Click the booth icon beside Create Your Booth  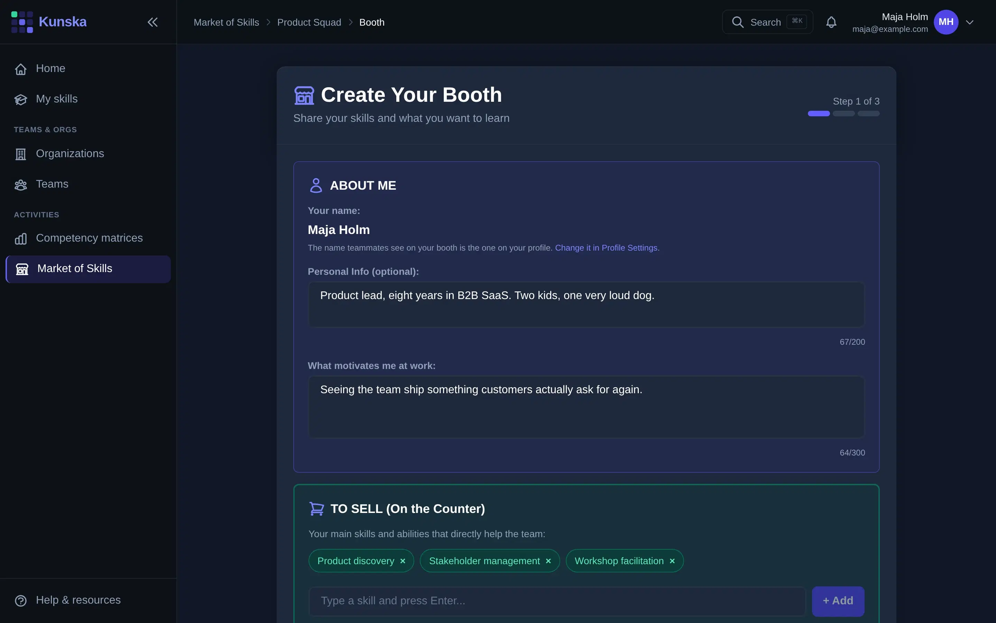(x=304, y=95)
